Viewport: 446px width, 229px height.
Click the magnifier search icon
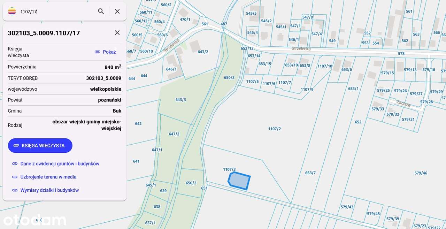(101, 12)
